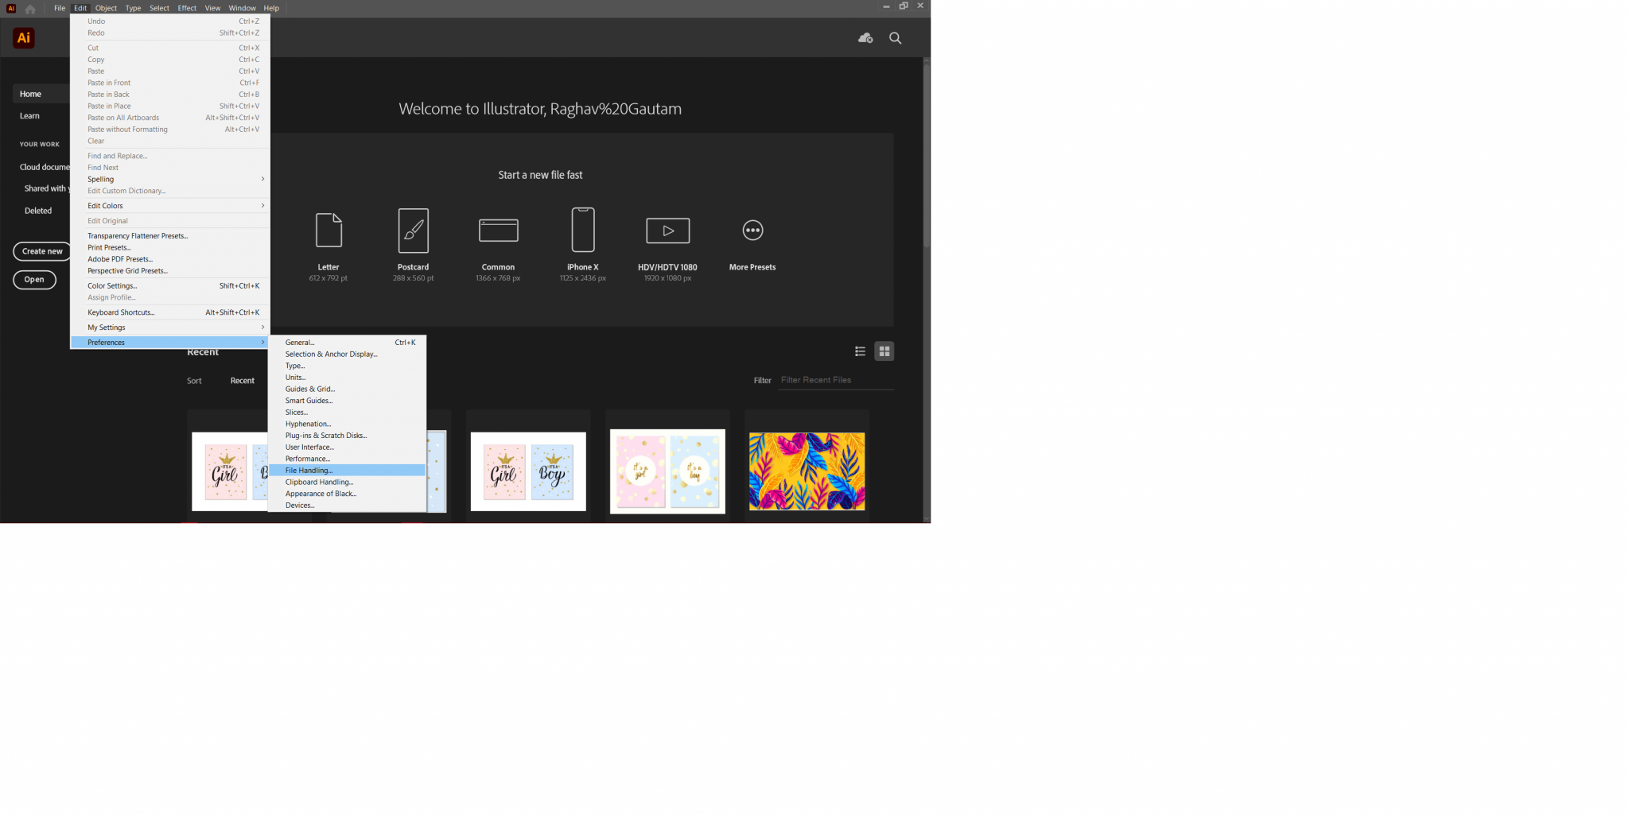Open Keyboard Shortcuts dialog
Viewport: 1629px width, 814px height.
point(170,312)
